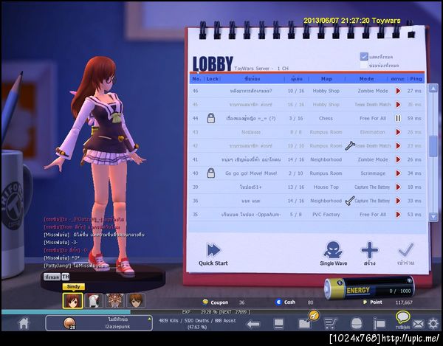
Task: Select the brown-haired boy character thumbnail
Action: click(136, 300)
